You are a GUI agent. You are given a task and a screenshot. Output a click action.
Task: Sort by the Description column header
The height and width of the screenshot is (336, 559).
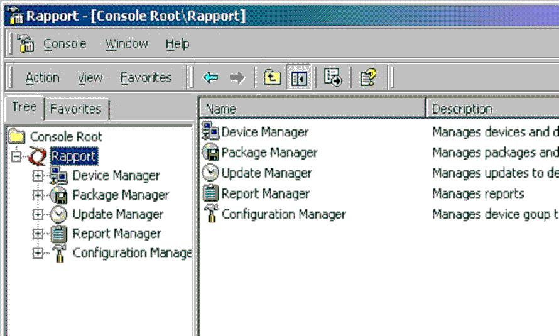[492, 108]
